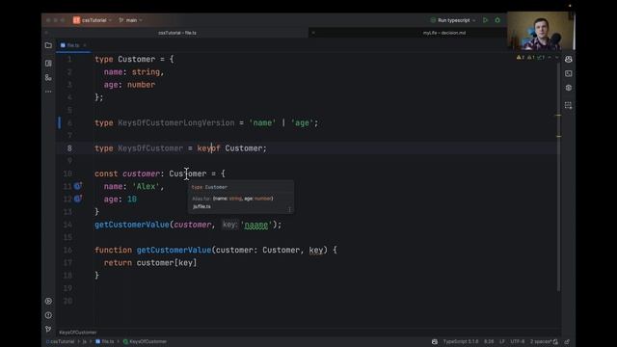Click the three-dot menu in the Customer tooltip
This screenshot has height=347, width=617.
[289, 209]
